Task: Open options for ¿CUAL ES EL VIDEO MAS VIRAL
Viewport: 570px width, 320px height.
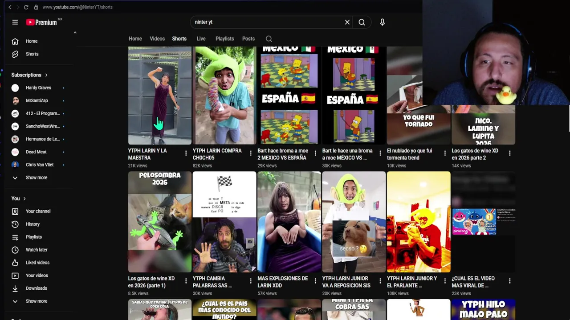Action: point(509,281)
